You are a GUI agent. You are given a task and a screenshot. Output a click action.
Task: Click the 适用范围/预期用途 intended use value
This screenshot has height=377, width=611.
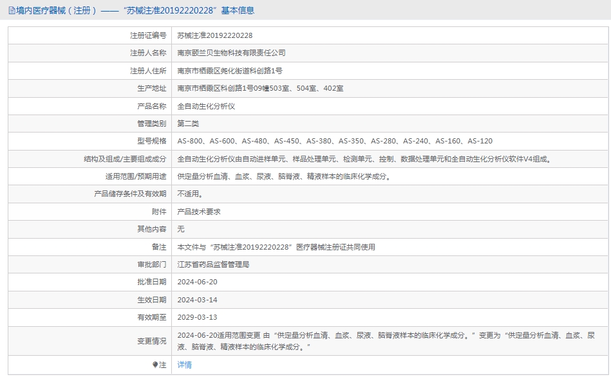284,176
